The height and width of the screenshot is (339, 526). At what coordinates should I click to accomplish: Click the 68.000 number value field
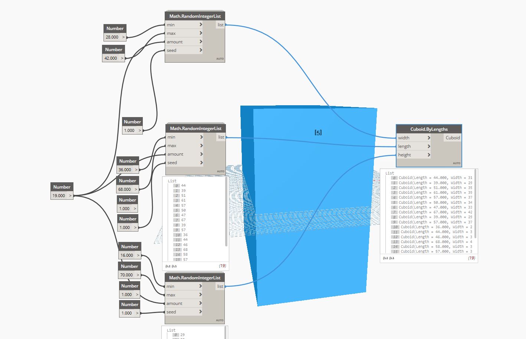(x=124, y=189)
